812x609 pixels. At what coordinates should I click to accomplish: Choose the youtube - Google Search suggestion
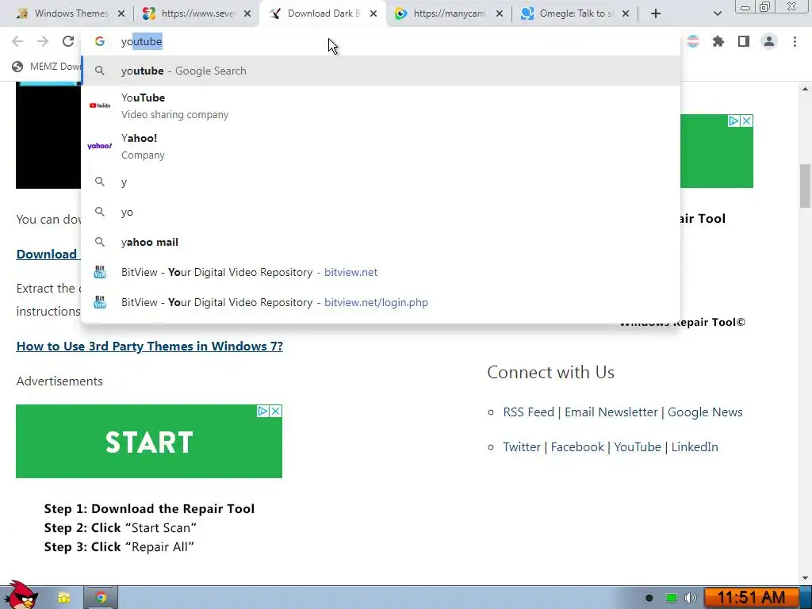[x=381, y=71]
